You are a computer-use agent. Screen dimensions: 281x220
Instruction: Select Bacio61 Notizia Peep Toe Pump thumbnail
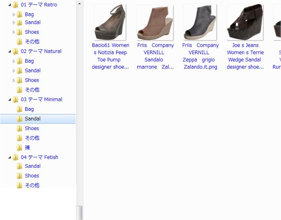(x=110, y=22)
